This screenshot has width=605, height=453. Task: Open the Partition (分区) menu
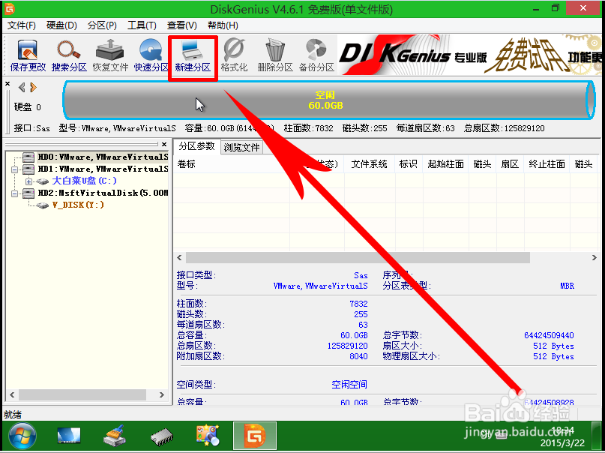coord(102,25)
